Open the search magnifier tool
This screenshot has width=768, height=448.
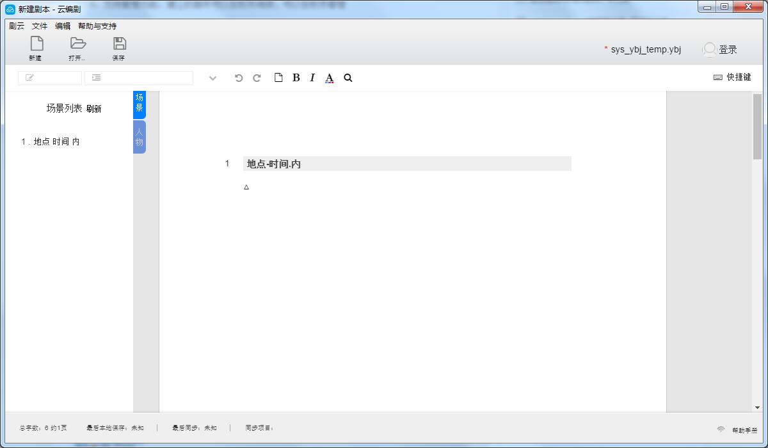348,78
